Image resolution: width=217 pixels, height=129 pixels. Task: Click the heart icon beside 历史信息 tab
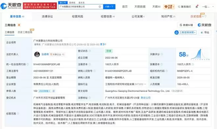[x=205, y=16]
